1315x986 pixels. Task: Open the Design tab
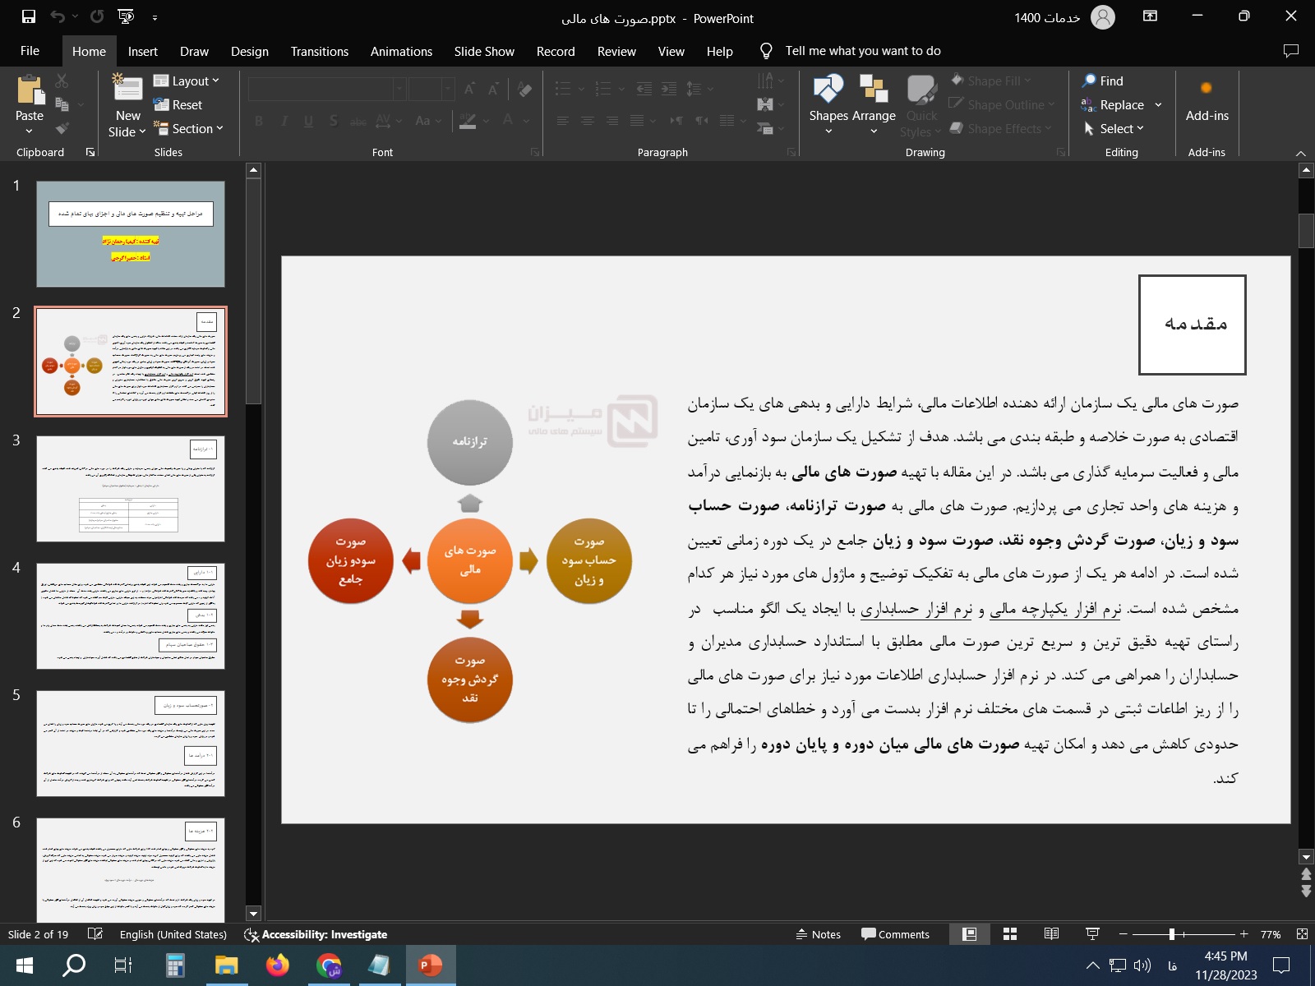point(249,51)
